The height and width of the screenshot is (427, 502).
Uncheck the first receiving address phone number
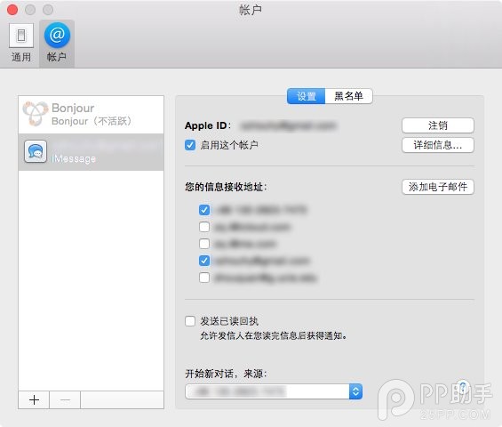point(204,210)
